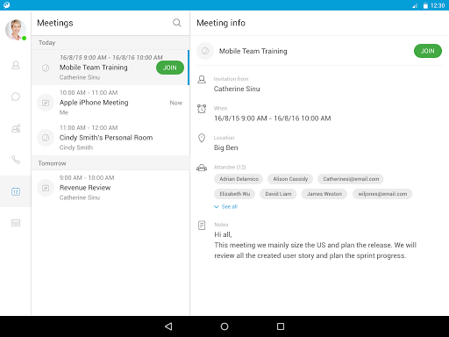Screen dimensions: 449x337
Task: Search meetings with the magnifier icon
Action: (177, 23)
